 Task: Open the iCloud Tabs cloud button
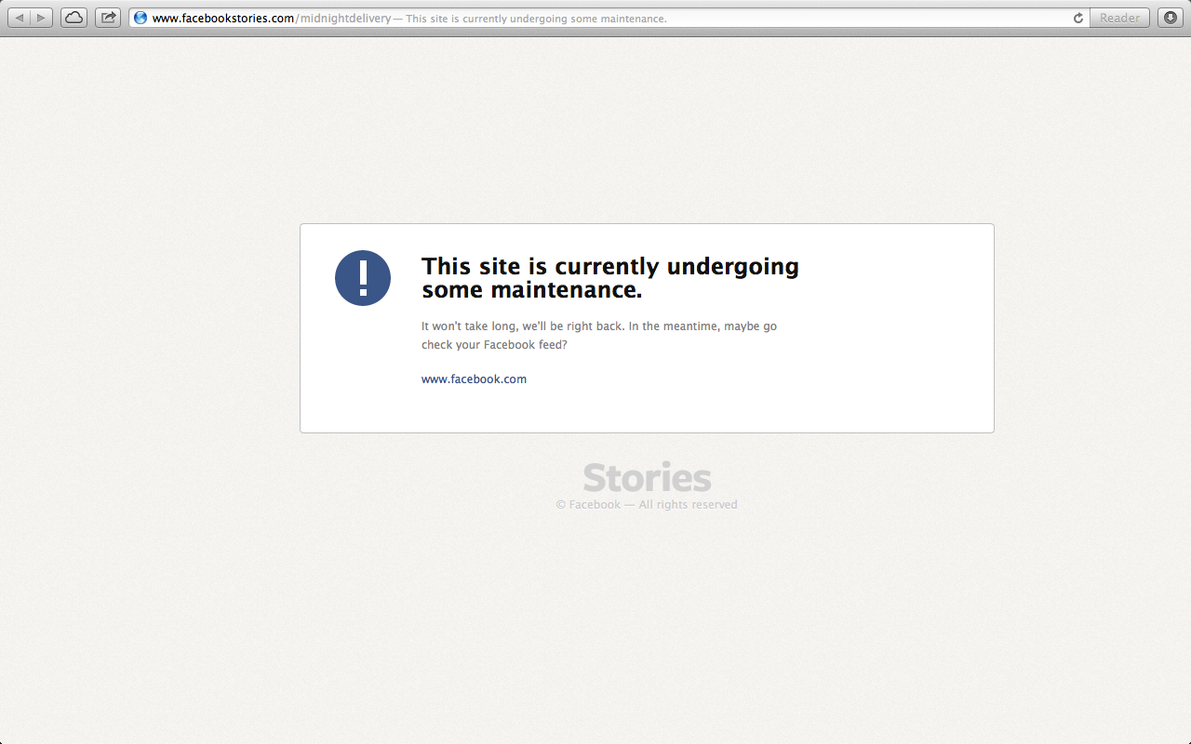74,18
